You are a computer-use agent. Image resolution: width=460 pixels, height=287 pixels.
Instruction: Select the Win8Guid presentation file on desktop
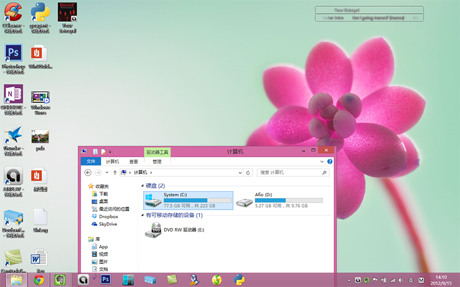40,57
